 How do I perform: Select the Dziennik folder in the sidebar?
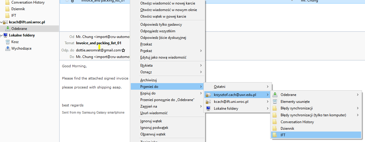[x=18, y=9]
